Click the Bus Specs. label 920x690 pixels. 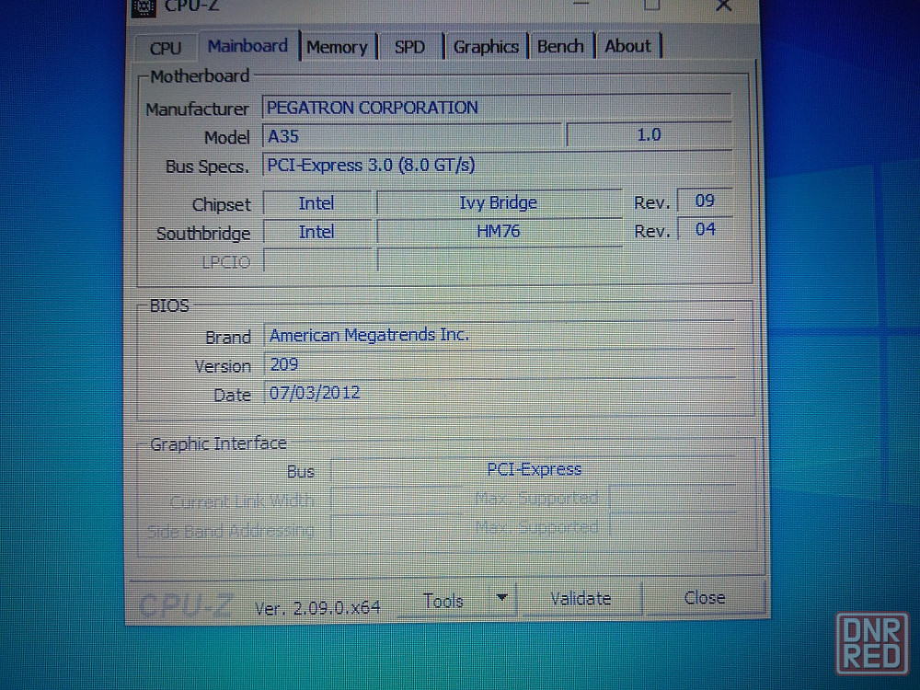click(x=207, y=167)
